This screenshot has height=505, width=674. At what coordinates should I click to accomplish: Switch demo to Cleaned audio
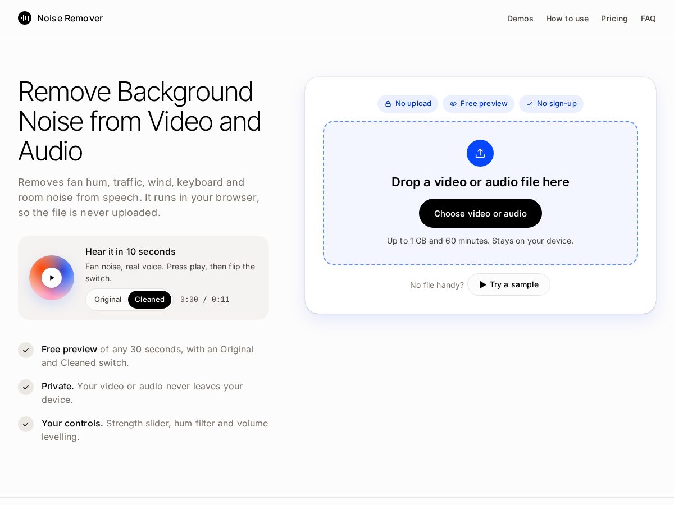(149, 300)
